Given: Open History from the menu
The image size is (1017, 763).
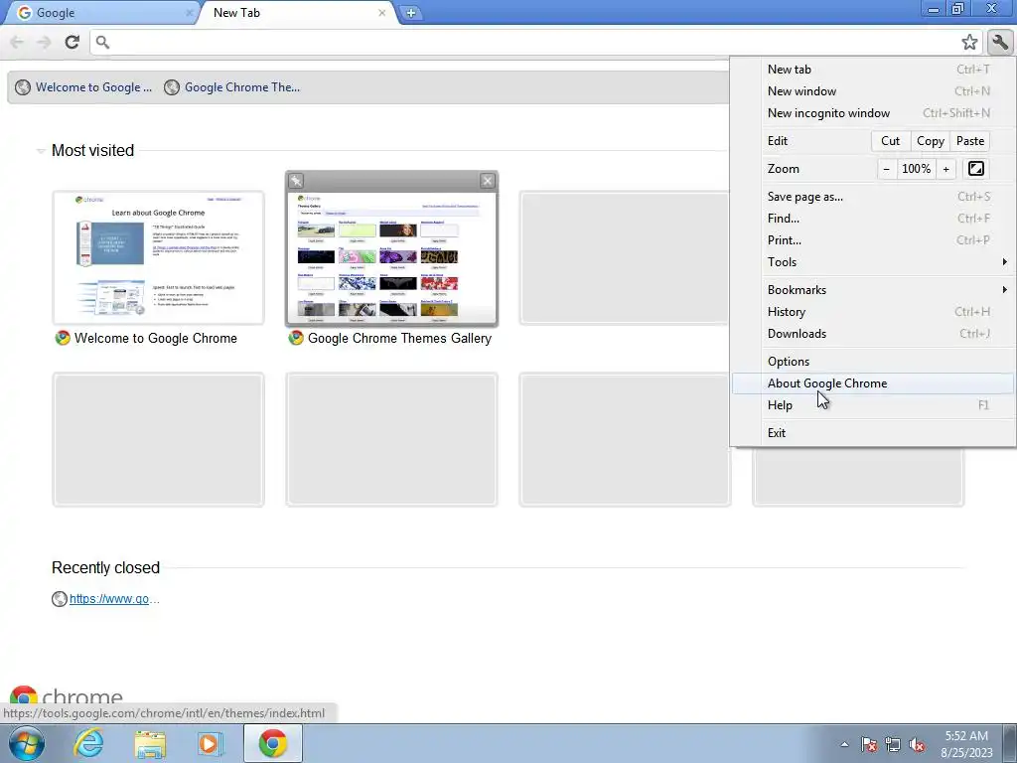Looking at the screenshot, I should 873,312.
